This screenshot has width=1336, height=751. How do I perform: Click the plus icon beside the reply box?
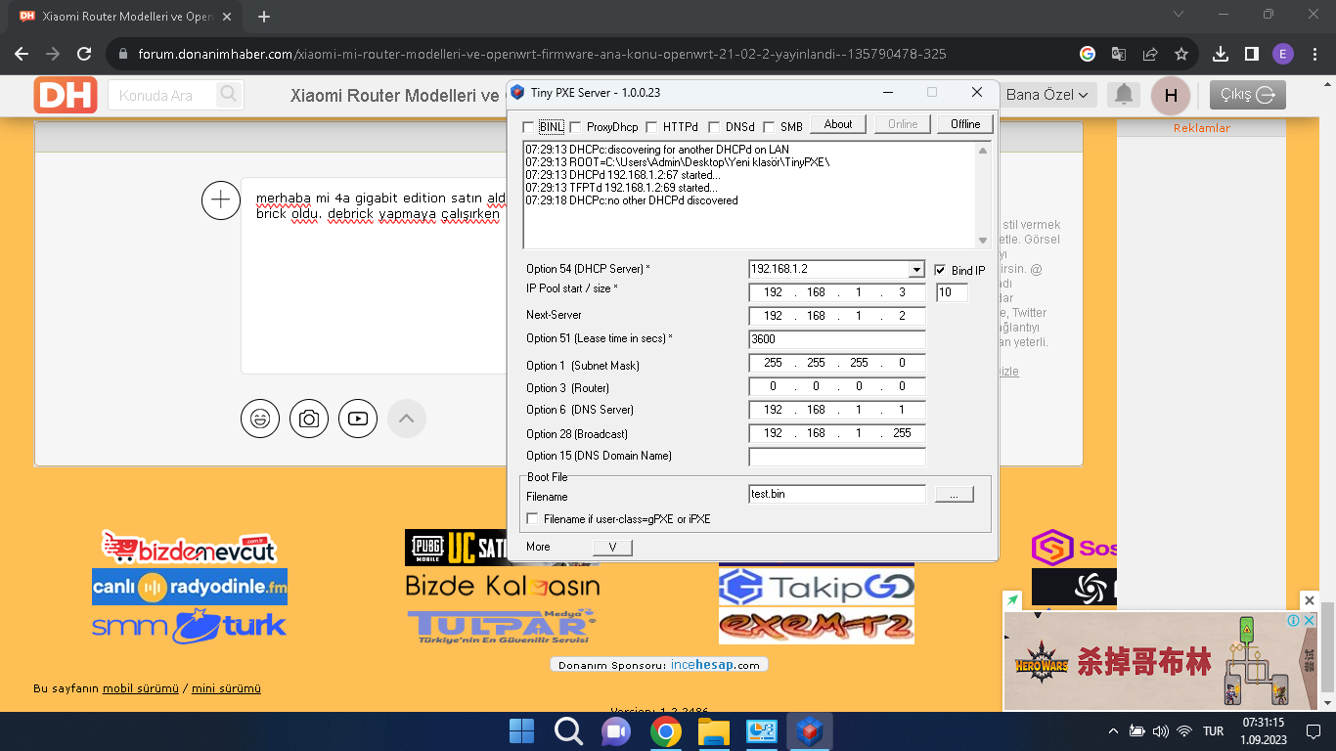[221, 199]
